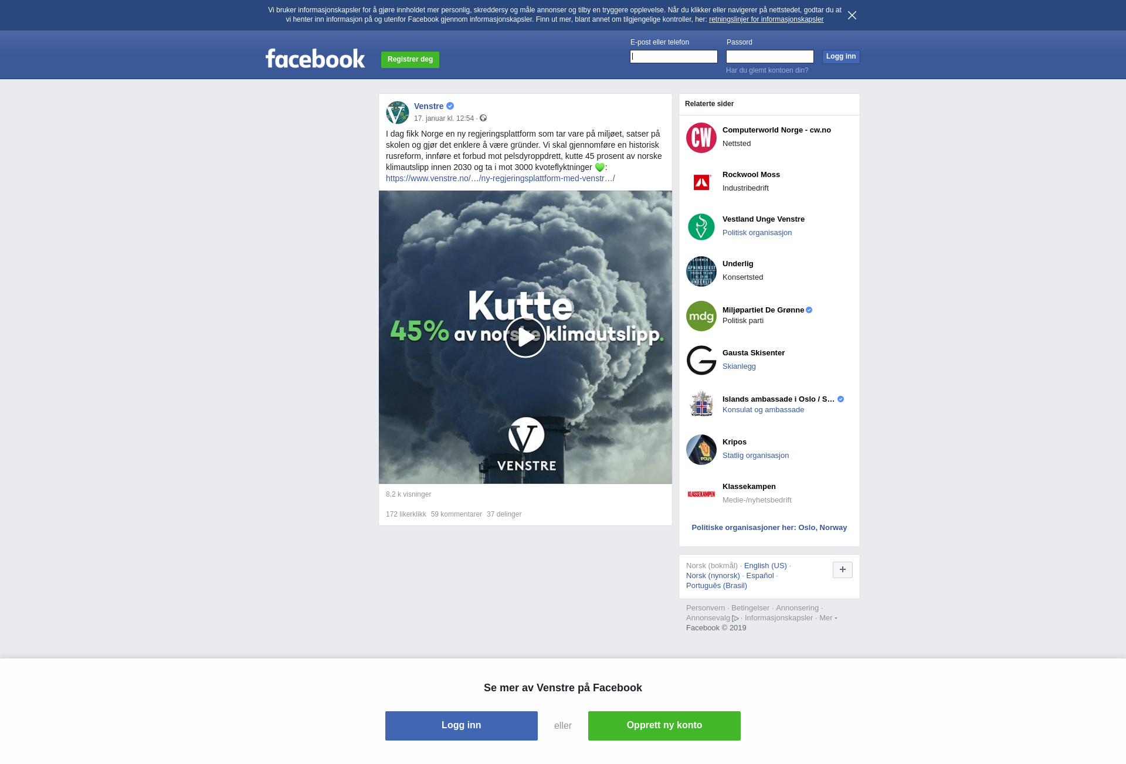The image size is (1126, 764).
Task: Open 172 likerklikk
Action: (x=406, y=514)
